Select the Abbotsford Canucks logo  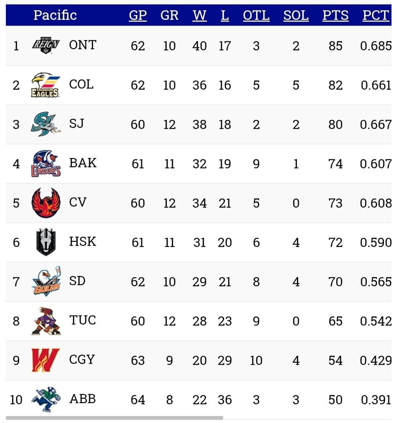pyautogui.click(x=46, y=399)
